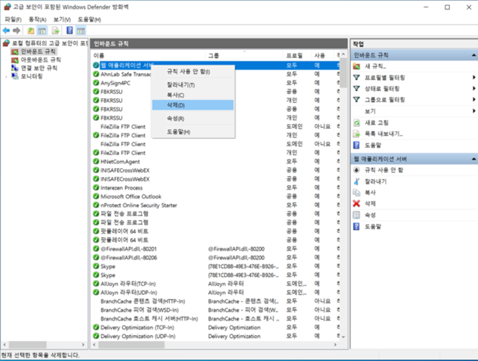Screen dimensions: 478x361
Task: Select the AllJoyn 라우터(TCP-In) rule
Action: click(x=216, y=283)
